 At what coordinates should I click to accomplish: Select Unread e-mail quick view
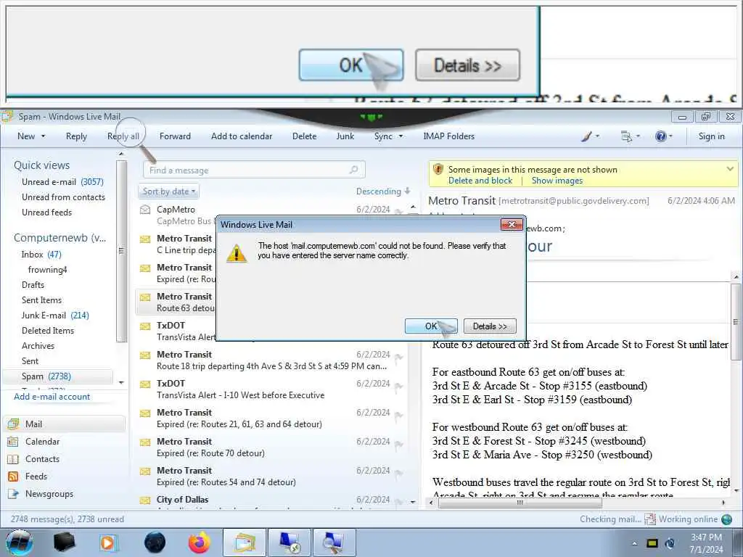pyautogui.click(x=62, y=182)
